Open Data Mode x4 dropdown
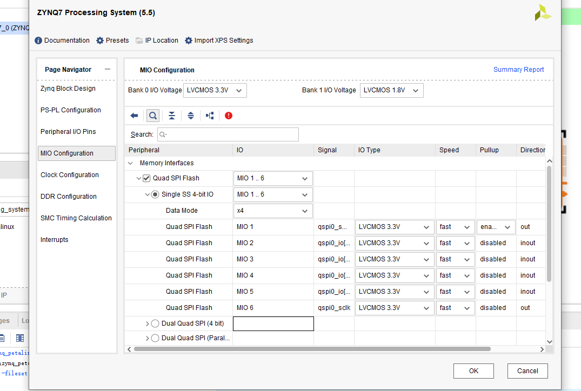Image resolution: width=581 pixels, height=391 pixels. (x=273, y=211)
